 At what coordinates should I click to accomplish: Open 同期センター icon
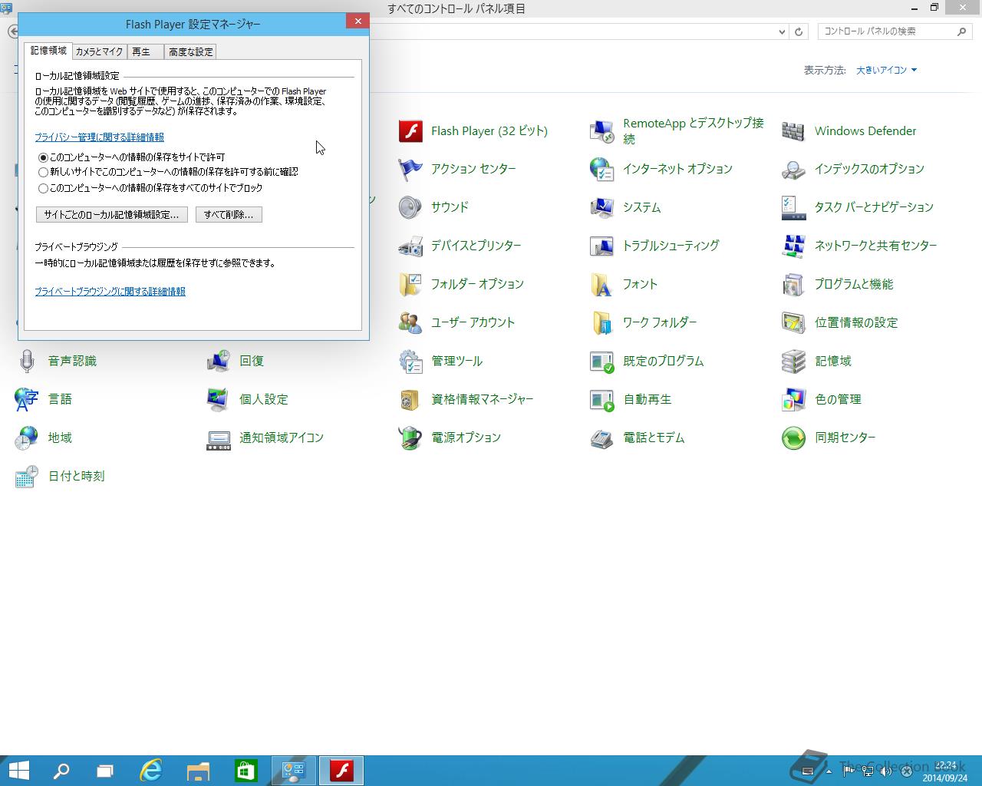click(794, 438)
